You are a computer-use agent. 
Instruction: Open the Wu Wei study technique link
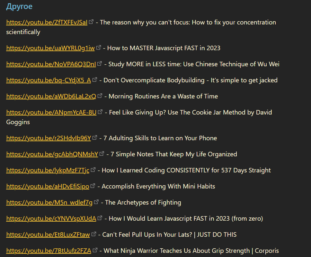click(51, 64)
